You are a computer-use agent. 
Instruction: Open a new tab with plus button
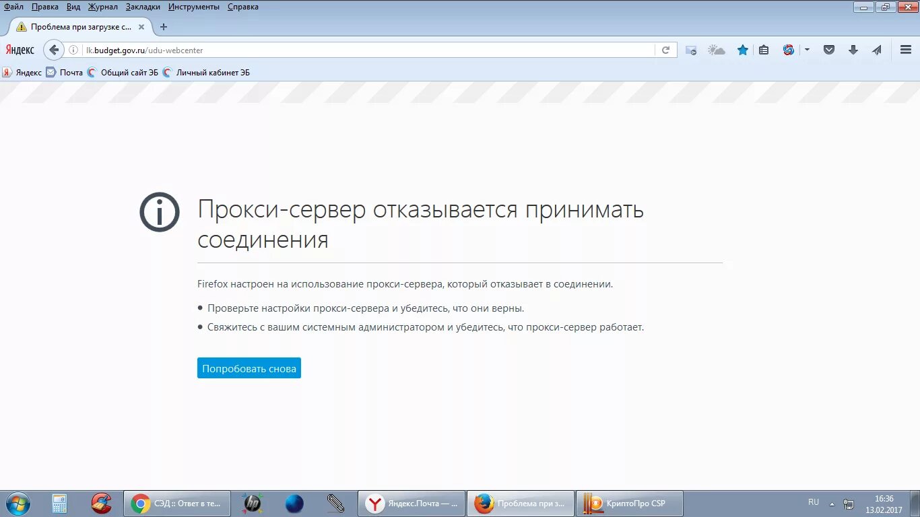click(x=163, y=27)
